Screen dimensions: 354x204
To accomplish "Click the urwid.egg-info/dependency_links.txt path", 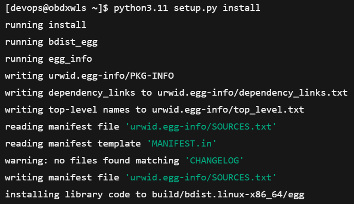I will click(251, 93).
